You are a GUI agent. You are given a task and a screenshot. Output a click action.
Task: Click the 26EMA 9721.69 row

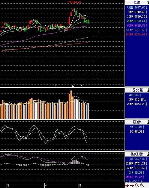(136, 168)
